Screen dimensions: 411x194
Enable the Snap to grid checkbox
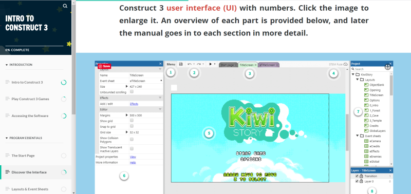click(132, 126)
